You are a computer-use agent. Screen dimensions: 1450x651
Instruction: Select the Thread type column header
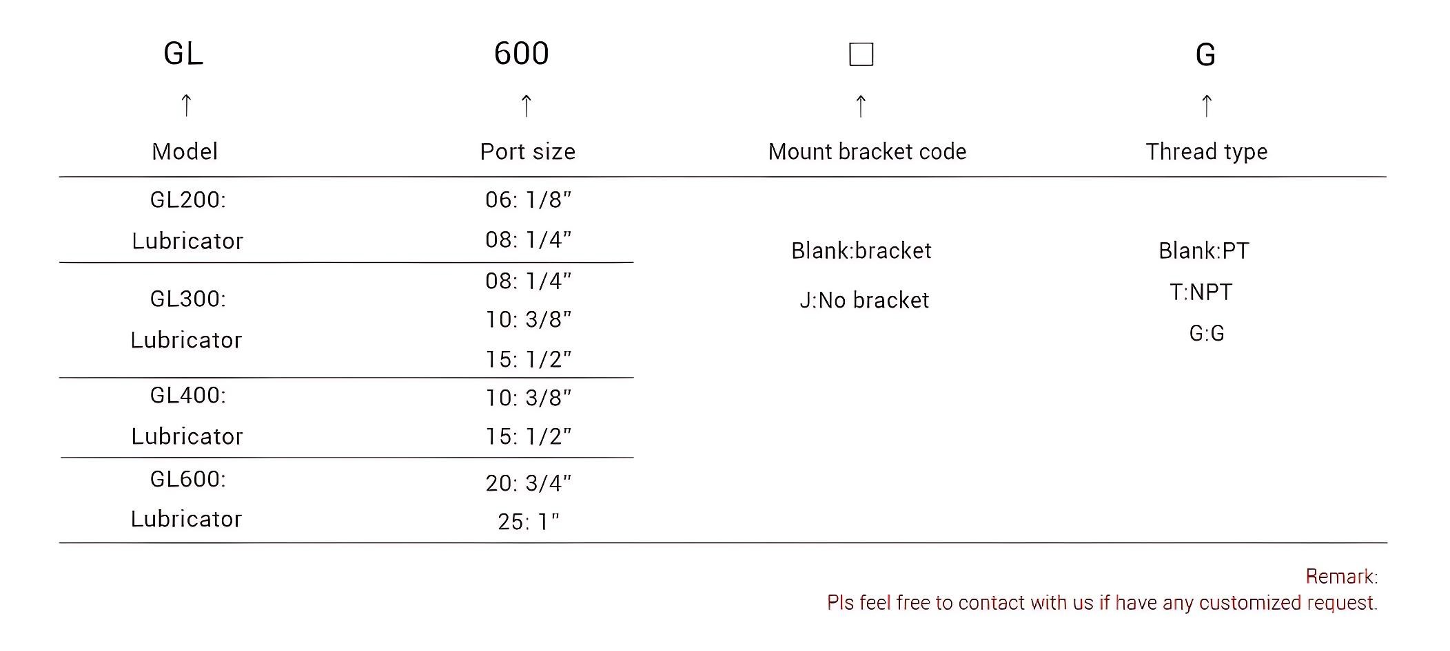tap(1206, 151)
